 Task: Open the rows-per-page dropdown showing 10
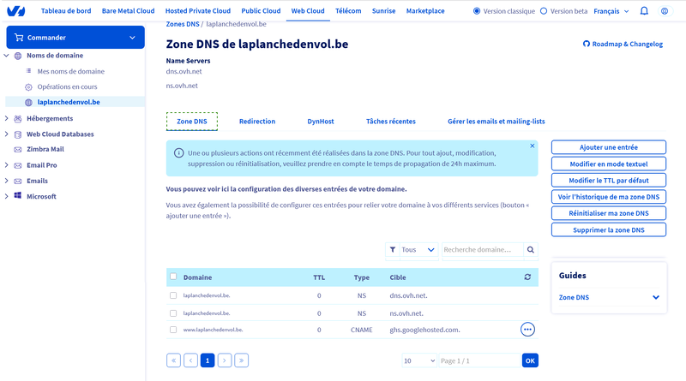click(x=419, y=360)
